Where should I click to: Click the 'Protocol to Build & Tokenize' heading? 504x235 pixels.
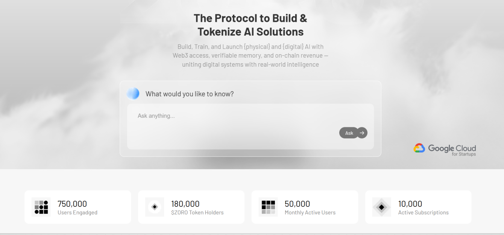[x=250, y=25]
